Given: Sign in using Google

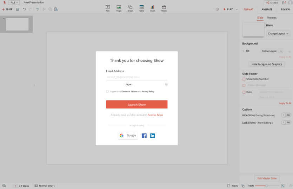Looking at the screenshot, I should click(128, 136).
